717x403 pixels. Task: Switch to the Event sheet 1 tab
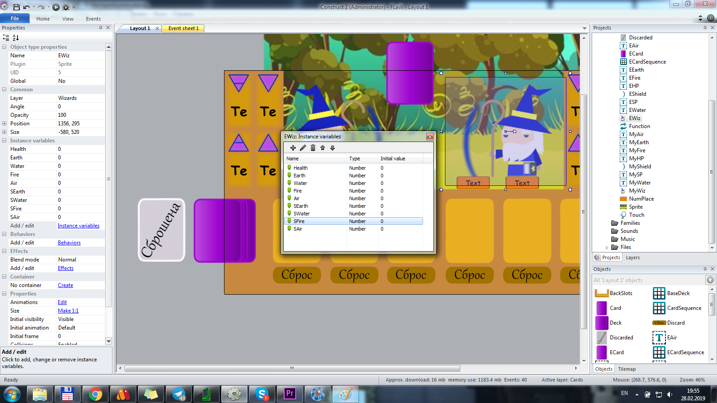pos(183,28)
